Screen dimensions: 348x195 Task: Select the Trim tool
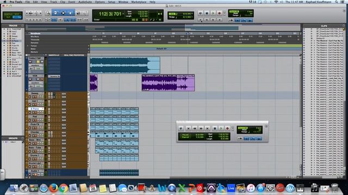(x=55, y=13)
